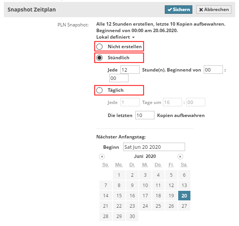Expand the Lokal definiert dropdown

pyautogui.click(x=115, y=37)
